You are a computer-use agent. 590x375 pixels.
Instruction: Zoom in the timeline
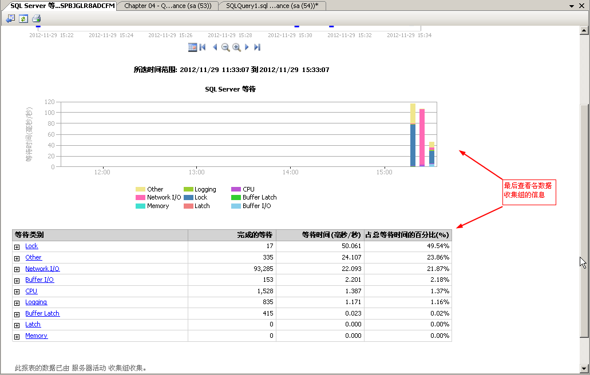(236, 47)
